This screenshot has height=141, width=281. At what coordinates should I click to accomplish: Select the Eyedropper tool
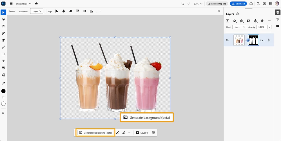pos(3,83)
